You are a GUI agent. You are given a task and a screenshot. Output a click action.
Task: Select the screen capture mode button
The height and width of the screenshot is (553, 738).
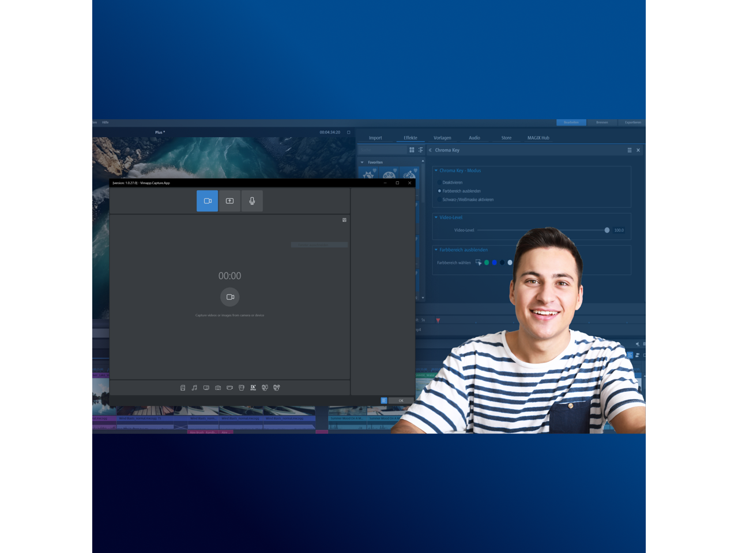point(229,201)
